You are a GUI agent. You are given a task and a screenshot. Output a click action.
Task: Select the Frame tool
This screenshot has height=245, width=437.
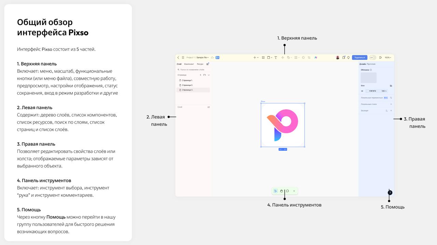pyautogui.click(x=263, y=57)
